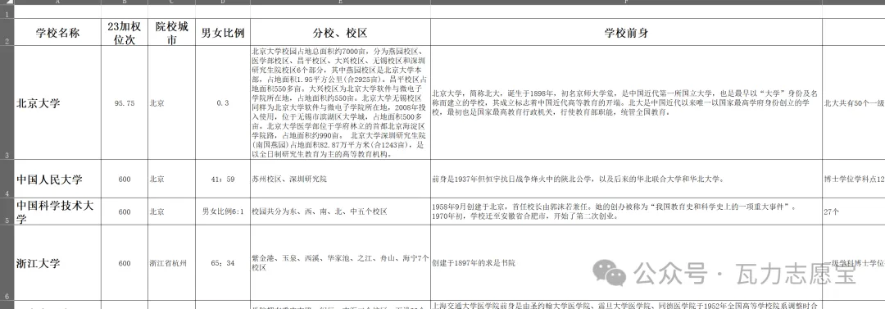The image size is (885, 309).
Task: Select the 男女比例 header cell
Action: (223, 33)
